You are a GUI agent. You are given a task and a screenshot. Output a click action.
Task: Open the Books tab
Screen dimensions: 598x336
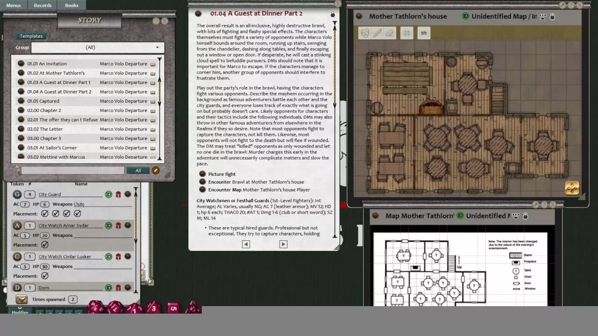point(71,5)
